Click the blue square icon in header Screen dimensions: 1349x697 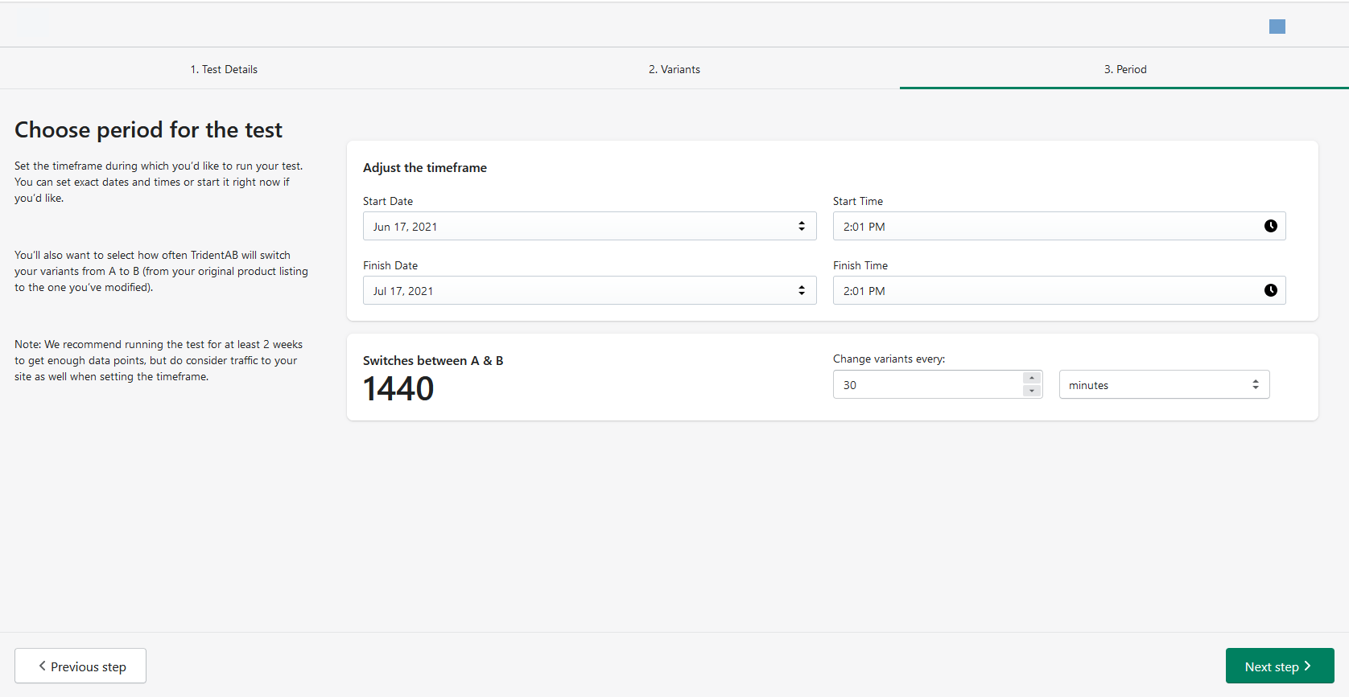[1277, 27]
